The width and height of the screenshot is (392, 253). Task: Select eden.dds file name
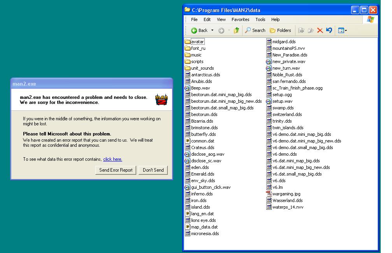200,167
